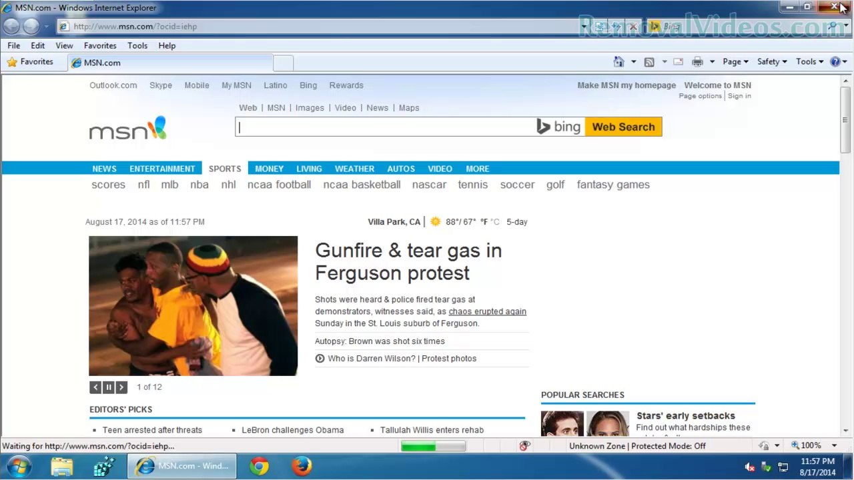The width and height of the screenshot is (854, 480).
Task: Switch temperature units to Fahrenheit
Action: tap(484, 222)
